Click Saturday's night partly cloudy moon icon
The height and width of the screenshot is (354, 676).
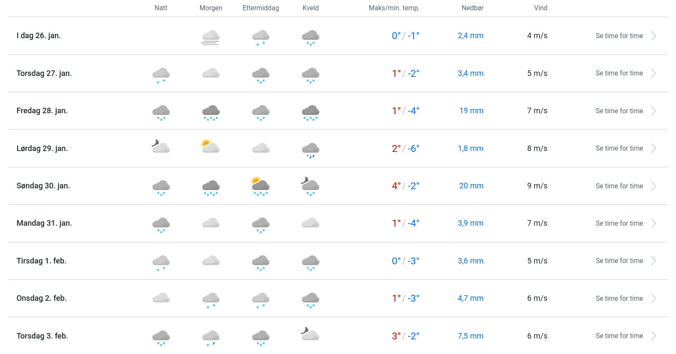click(x=161, y=147)
